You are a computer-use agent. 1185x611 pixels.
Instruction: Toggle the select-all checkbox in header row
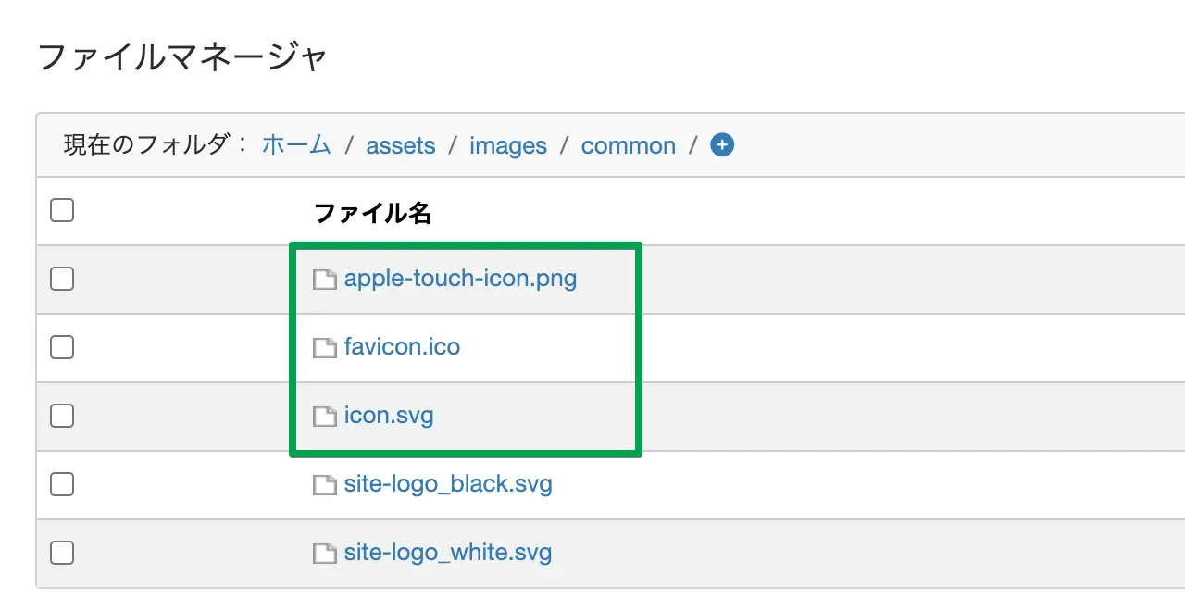(x=62, y=211)
